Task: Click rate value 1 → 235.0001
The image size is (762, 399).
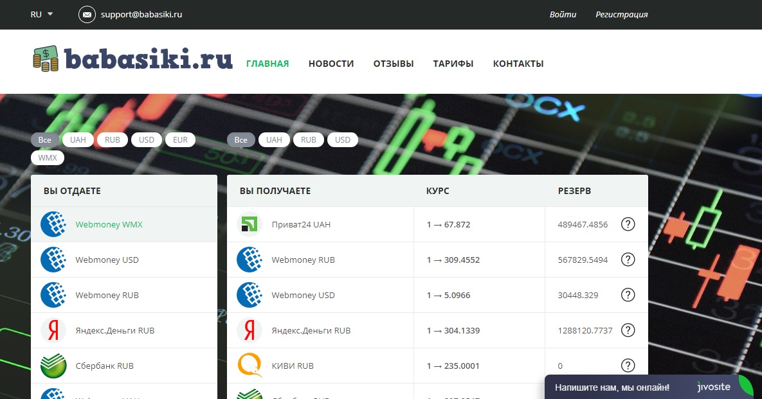Action: pyautogui.click(x=453, y=366)
